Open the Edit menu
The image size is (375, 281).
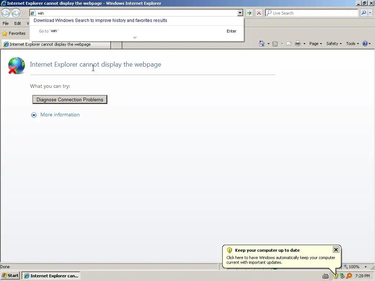point(18,23)
